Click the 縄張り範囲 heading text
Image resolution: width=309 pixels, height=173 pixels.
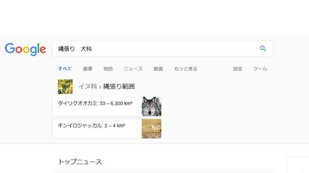point(119,86)
